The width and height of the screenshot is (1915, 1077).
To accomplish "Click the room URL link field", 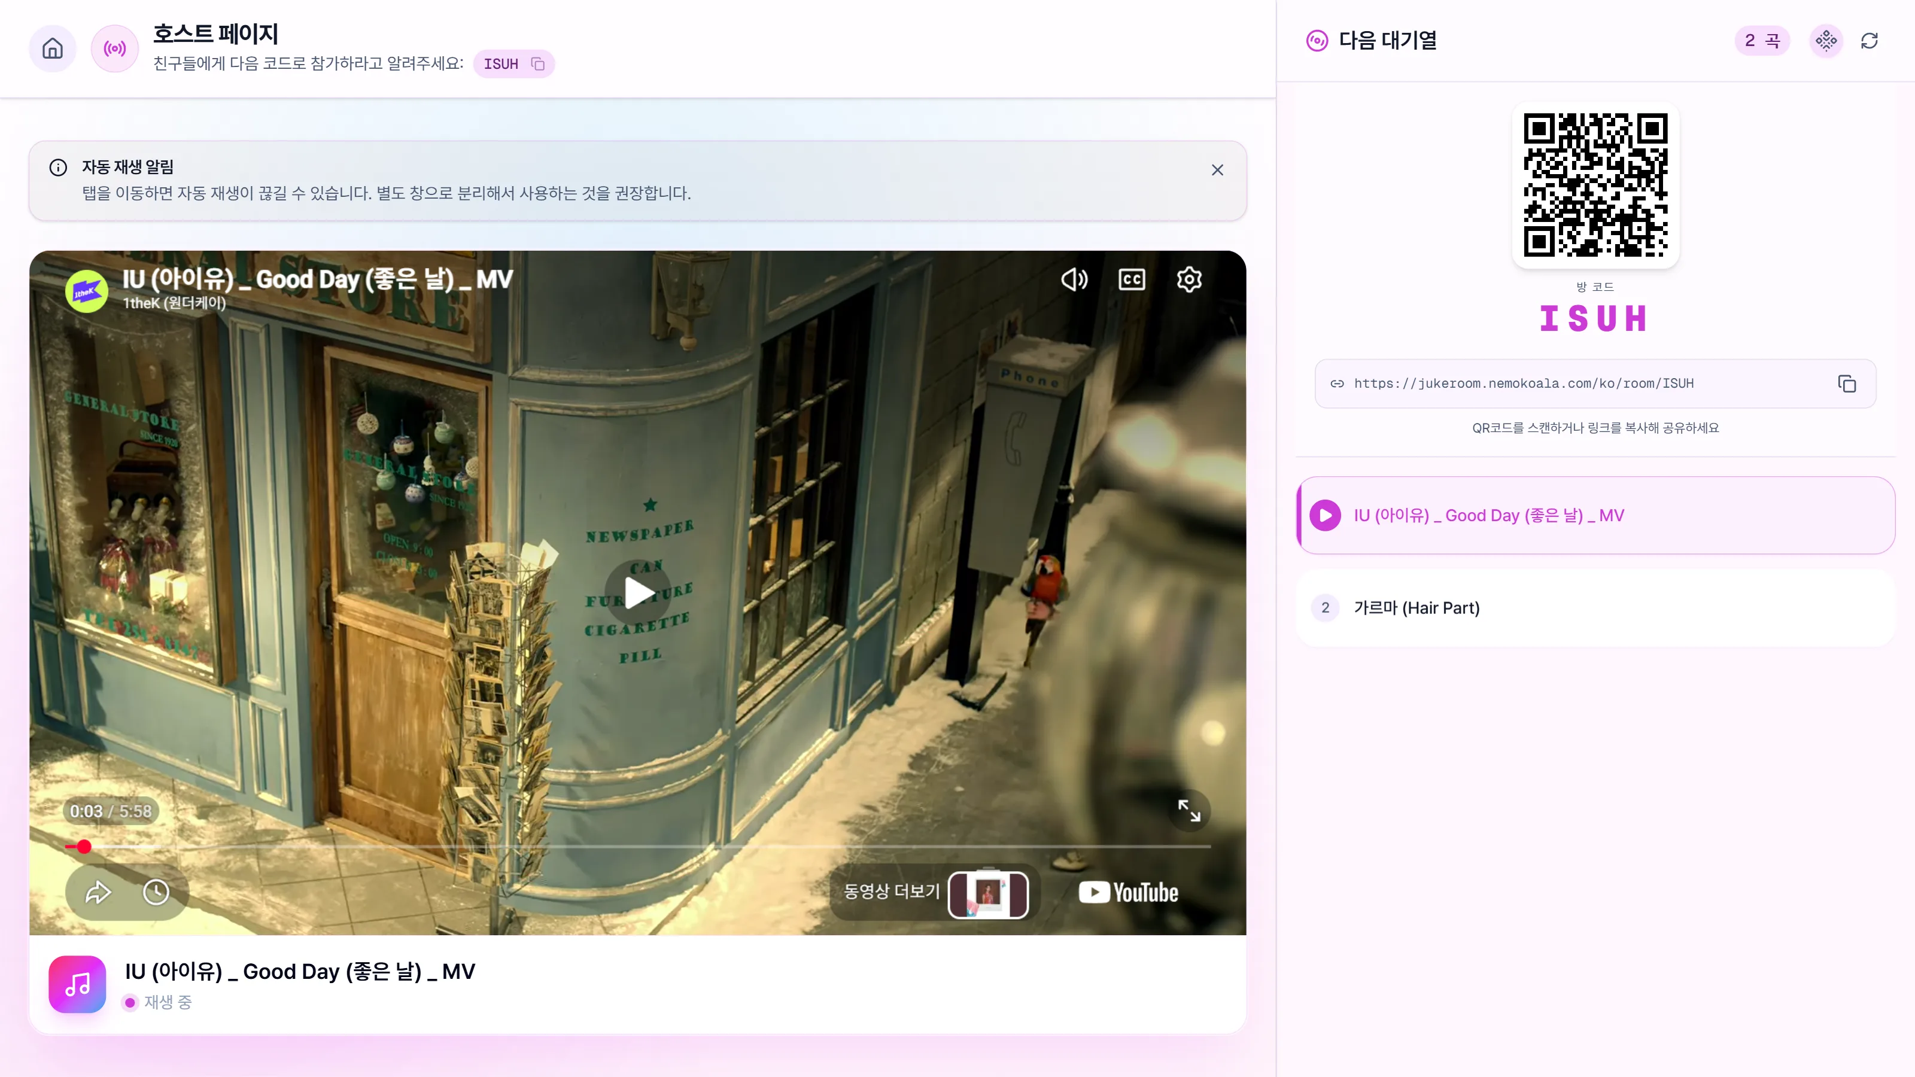I will pyautogui.click(x=1595, y=384).
